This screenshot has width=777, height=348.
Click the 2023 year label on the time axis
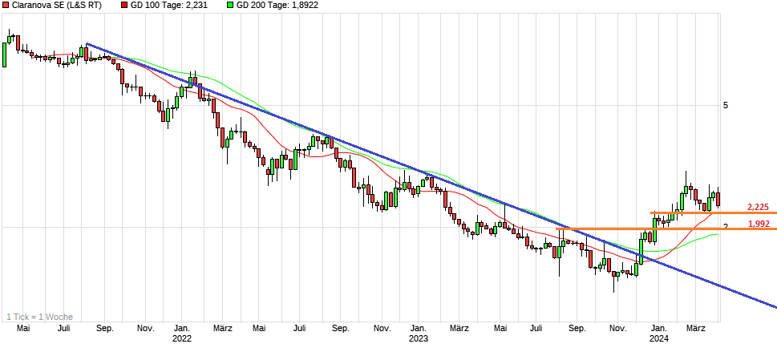418,338
